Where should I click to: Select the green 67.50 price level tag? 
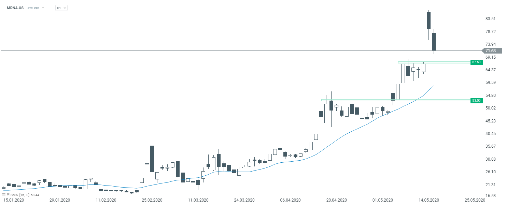point(476,62)
